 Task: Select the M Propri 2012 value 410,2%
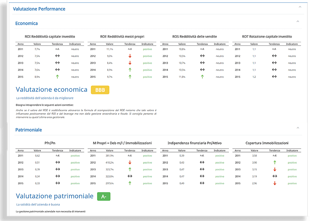click(109, 163)
